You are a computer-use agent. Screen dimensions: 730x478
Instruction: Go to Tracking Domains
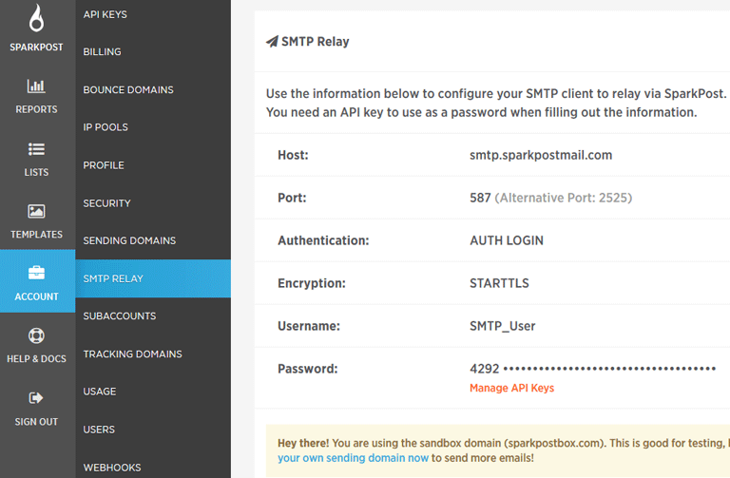(133, 354)
